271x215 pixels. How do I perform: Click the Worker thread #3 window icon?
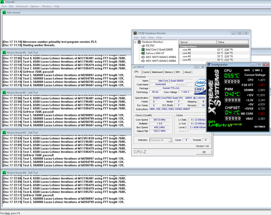(4, 133)
